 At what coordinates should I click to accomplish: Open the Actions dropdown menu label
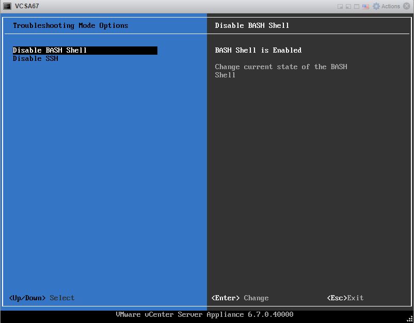pyautogui.click(x=391, y=6)
